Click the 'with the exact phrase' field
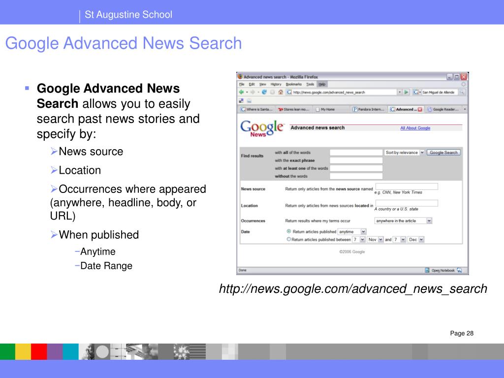 356,160
